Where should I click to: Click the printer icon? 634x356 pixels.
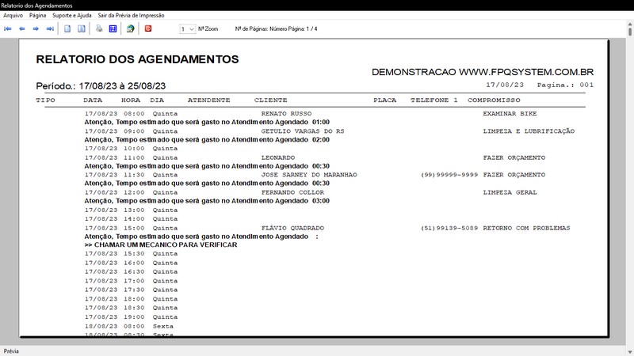(99, 28)
